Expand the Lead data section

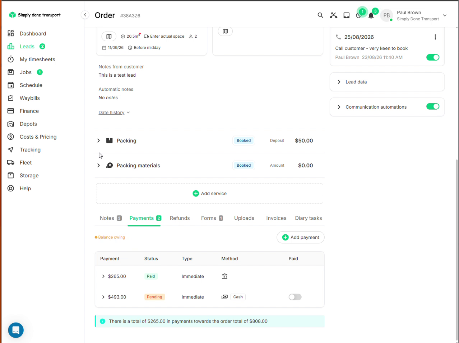(x=339, y=82)
